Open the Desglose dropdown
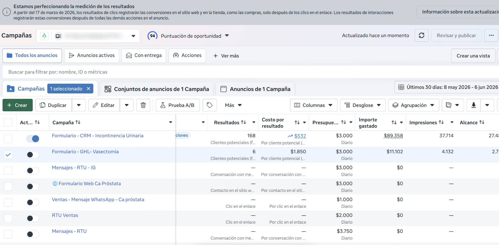This screenshot has width=499, height=245. [363, 105]
